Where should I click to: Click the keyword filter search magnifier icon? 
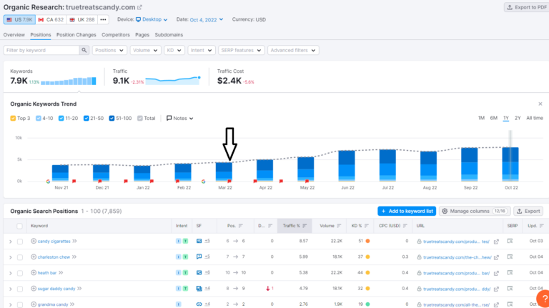click(84, 51)
